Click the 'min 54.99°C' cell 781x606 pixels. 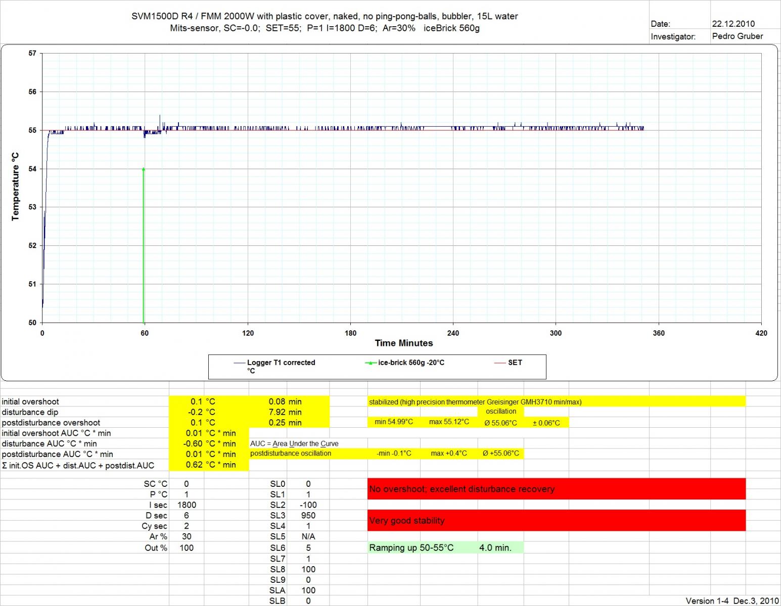click(394, 422)
